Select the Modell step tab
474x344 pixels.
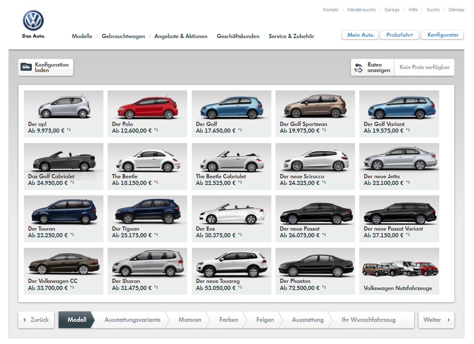[77, 320]
